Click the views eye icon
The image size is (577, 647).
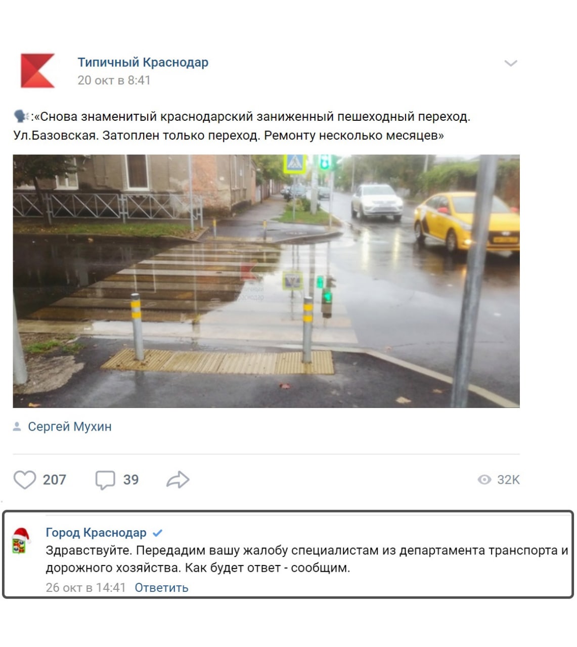(484, 479)
